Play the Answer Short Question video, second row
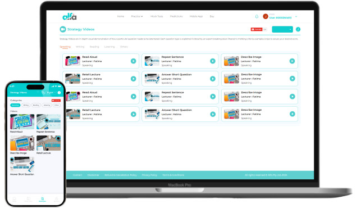This screenshot has height=208, width=361. point(213,79)
